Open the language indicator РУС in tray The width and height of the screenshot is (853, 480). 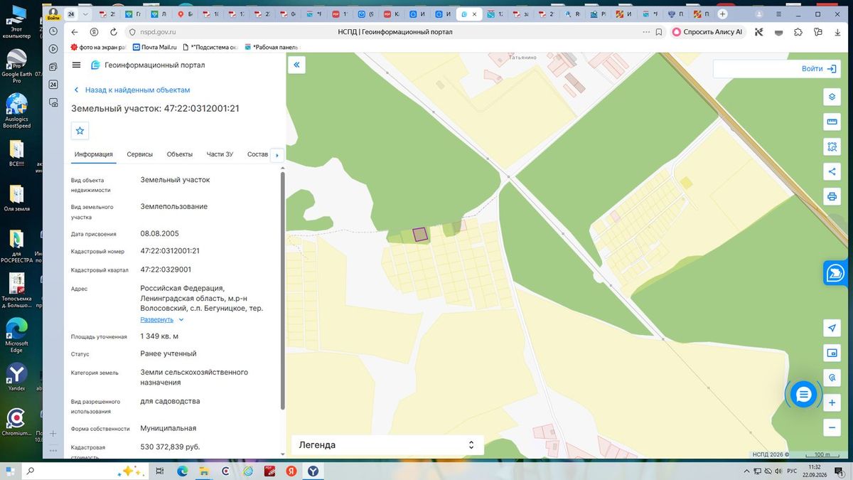click(x=791, y=471)
